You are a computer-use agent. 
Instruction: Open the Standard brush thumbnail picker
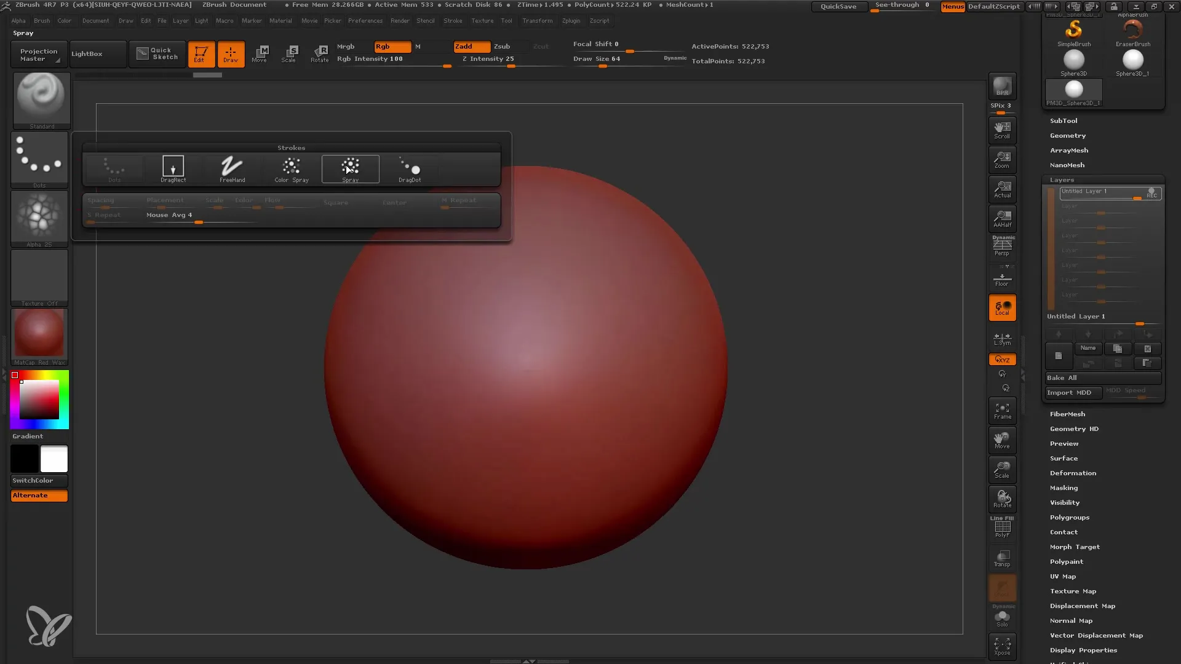[41, 100]
